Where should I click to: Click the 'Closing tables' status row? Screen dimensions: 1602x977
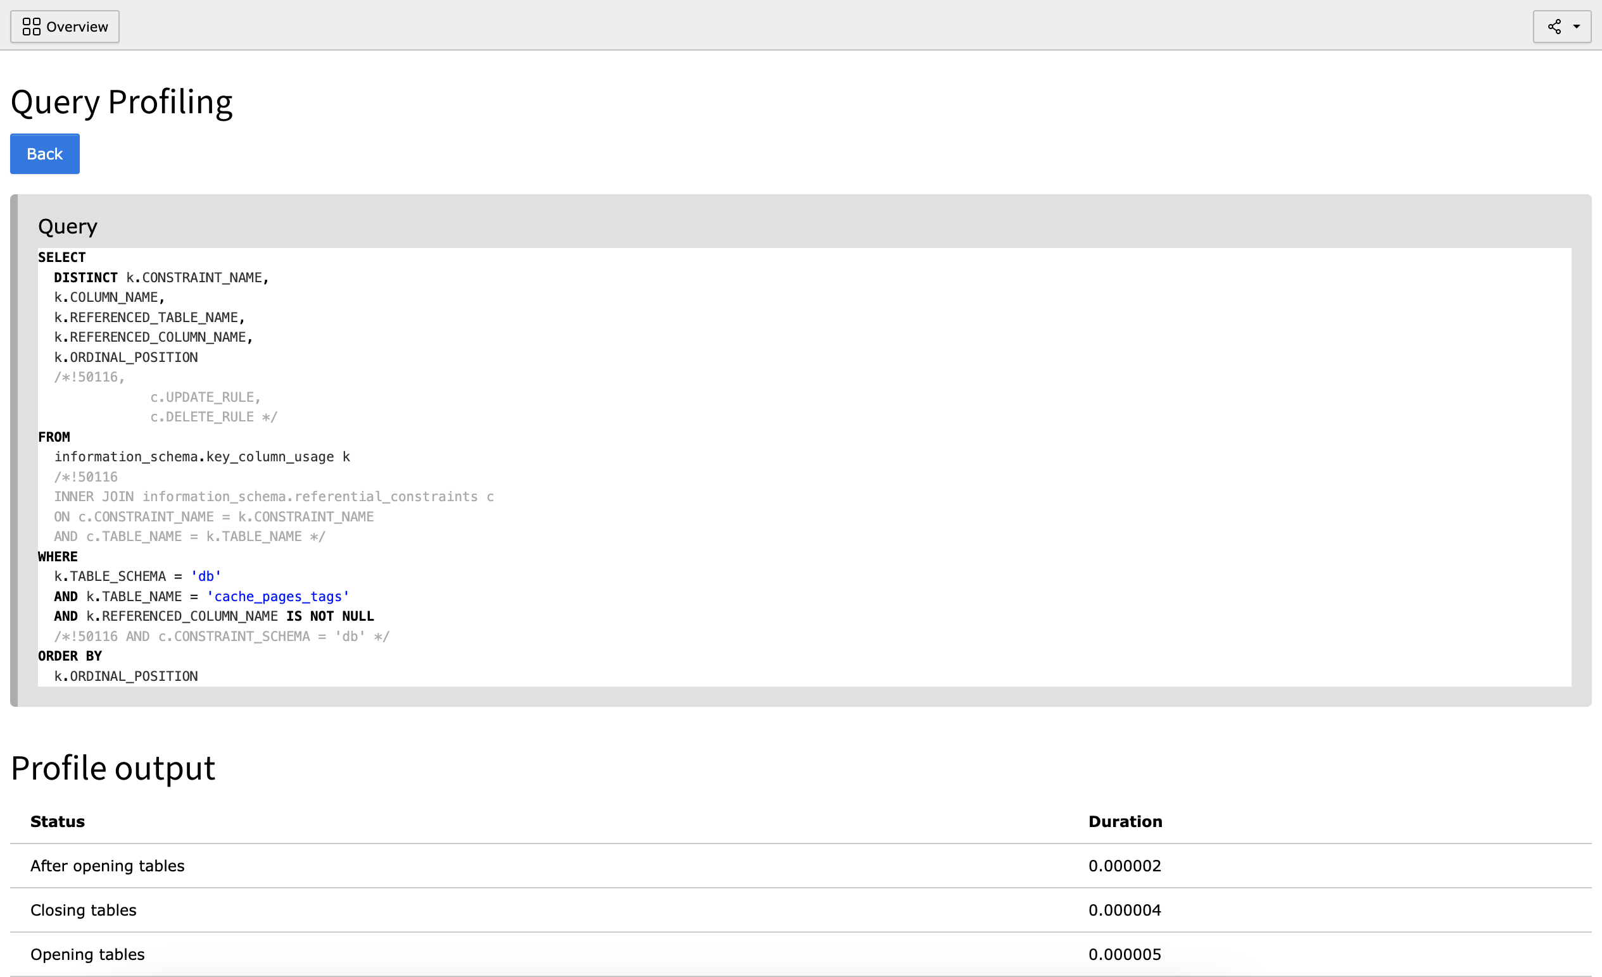(83, 910)
